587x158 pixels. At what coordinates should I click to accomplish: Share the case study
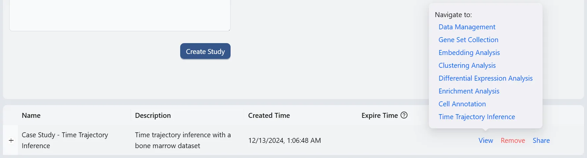point(541,141)
